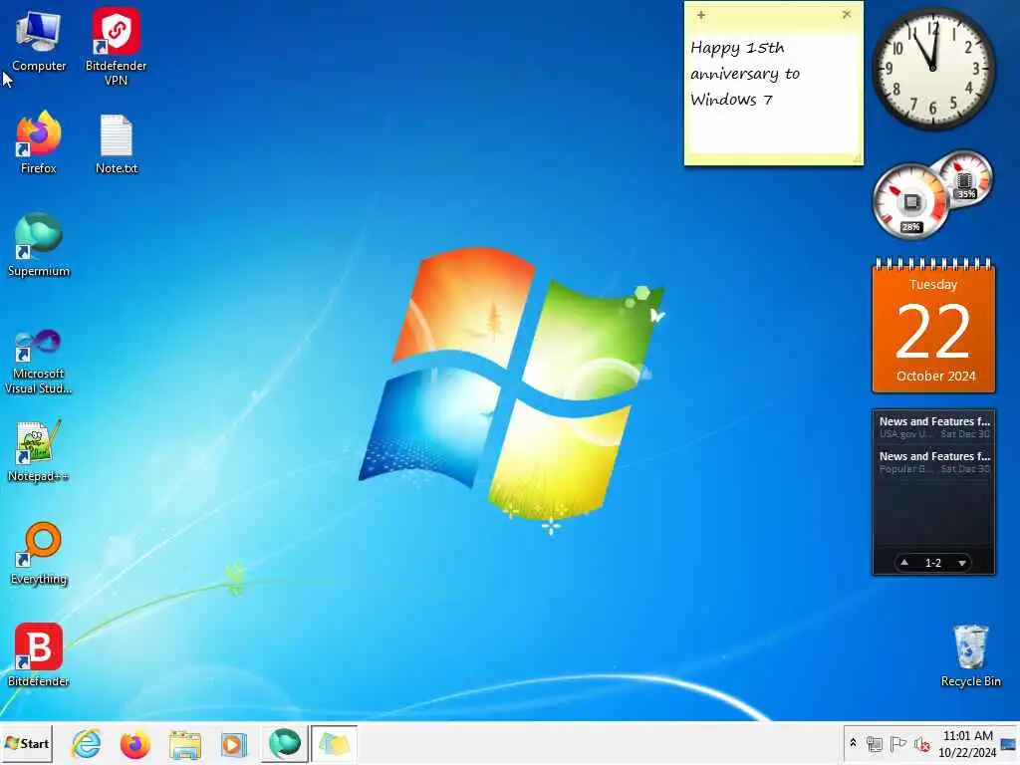Viewport: 1020px width, 765px height.
Task: Launch Notepad++ from the desktop
Action: click(x=39, y=450)
